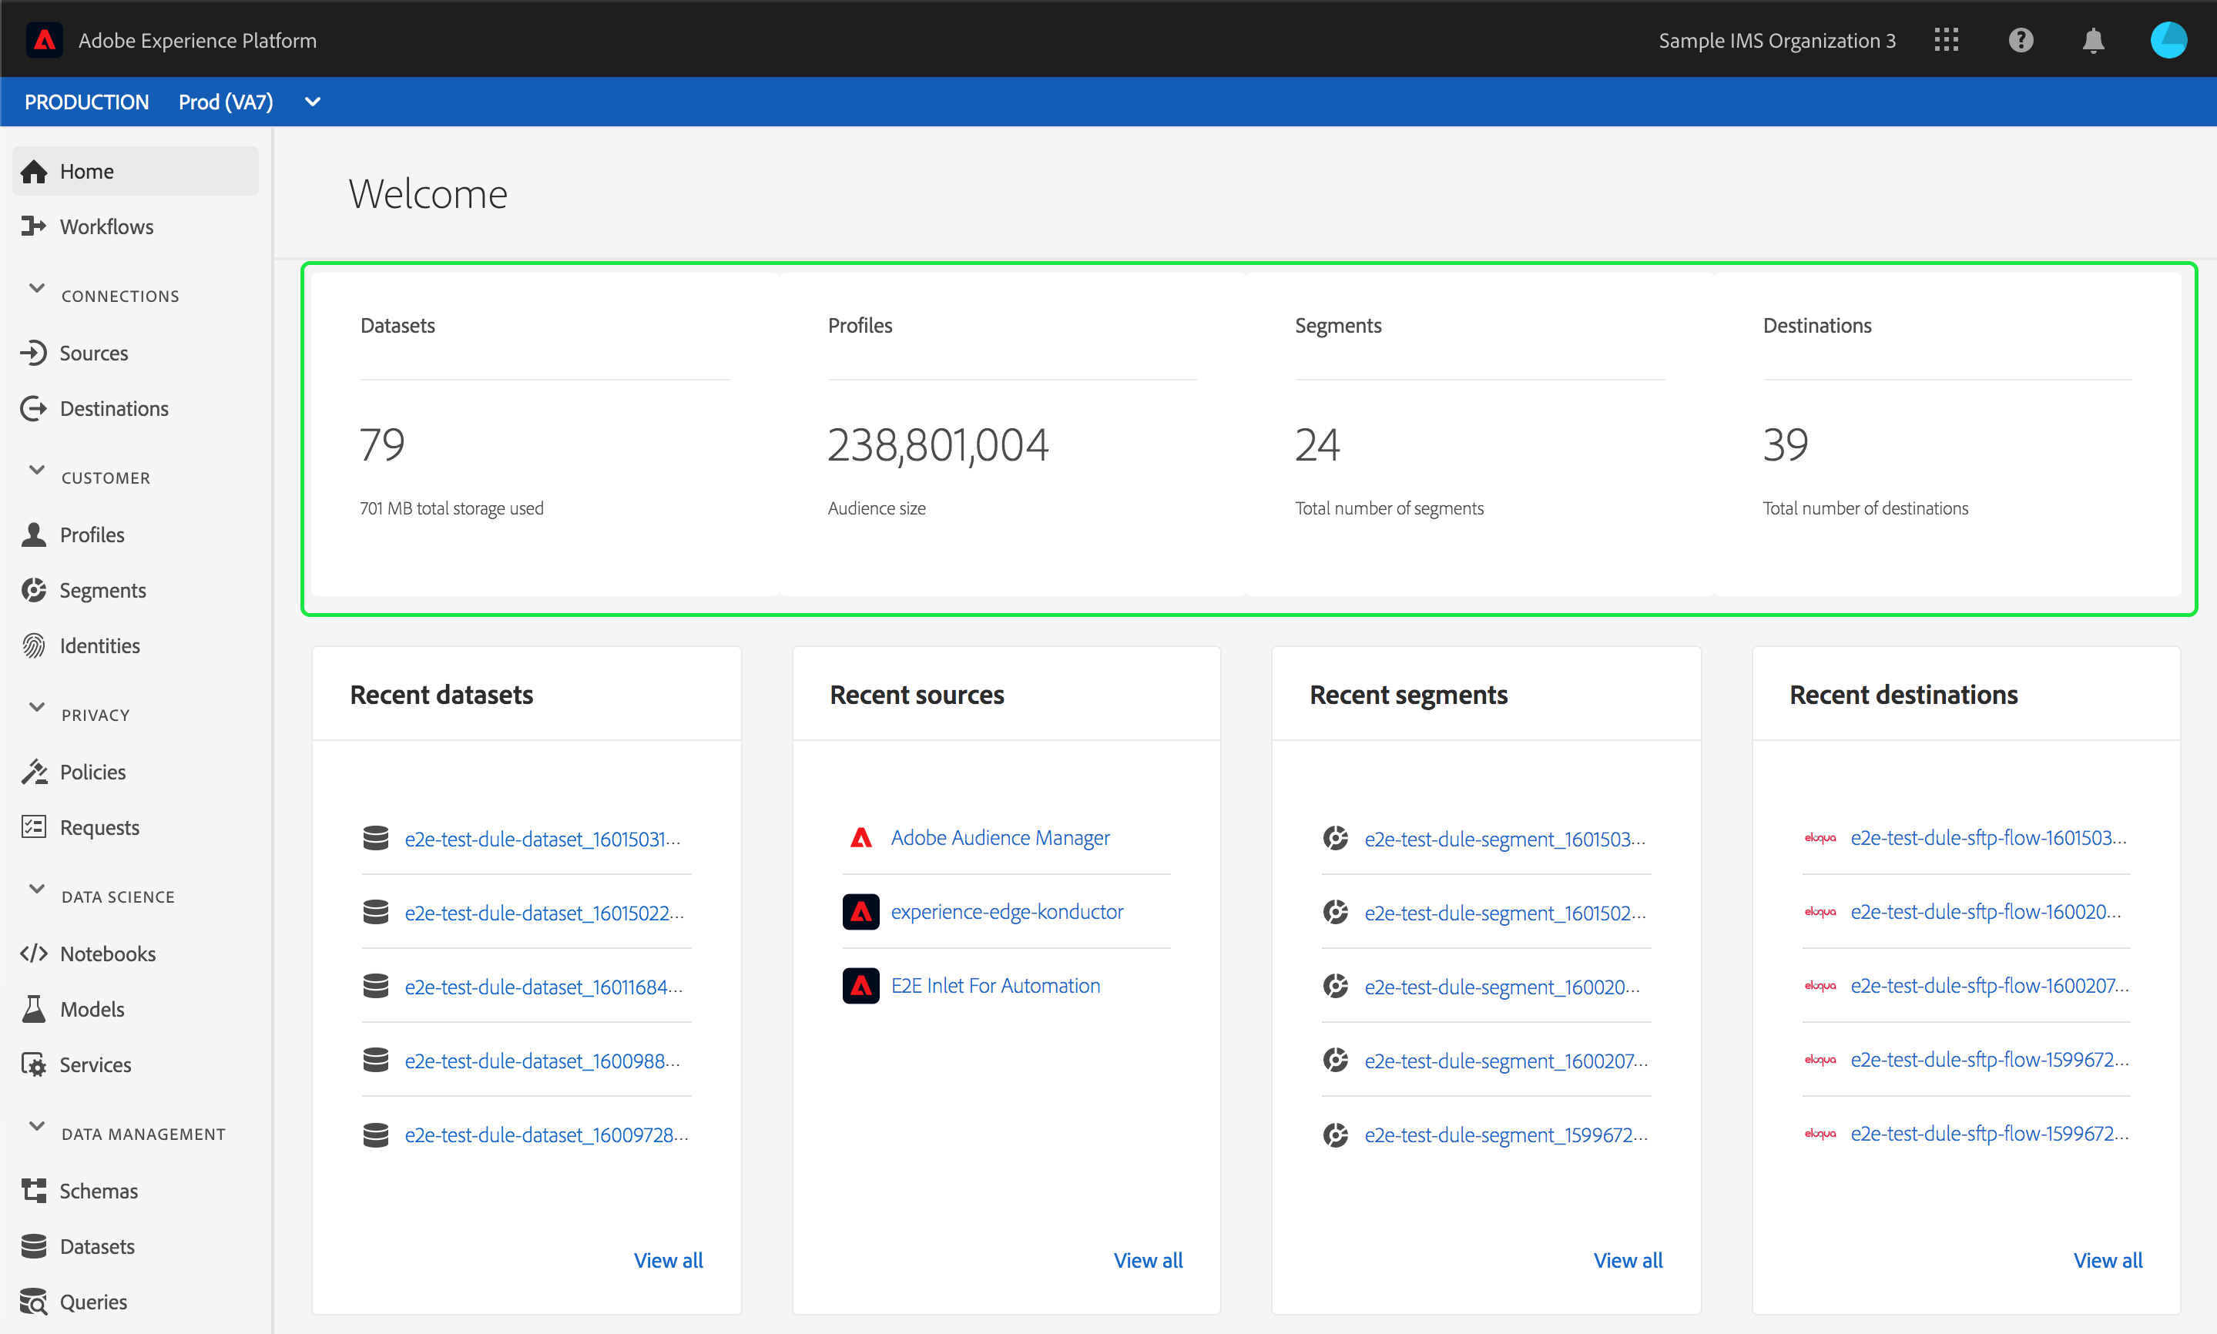The image size is (2217, 1334).
Task: Click the Home house icon in the sidebar
Action: [34, 171]
